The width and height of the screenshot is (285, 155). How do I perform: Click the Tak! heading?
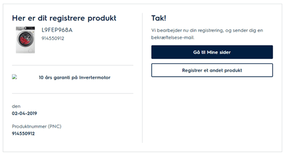(159, 18)
